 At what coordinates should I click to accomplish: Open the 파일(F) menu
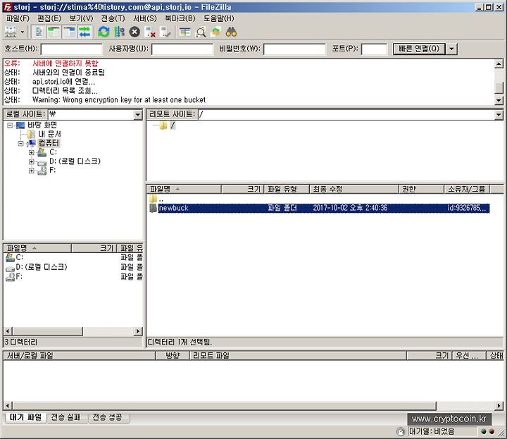pyautogui.click(x=18, y=18)
